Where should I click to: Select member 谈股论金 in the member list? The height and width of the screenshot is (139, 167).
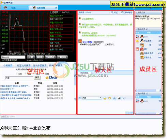(149, 57)
